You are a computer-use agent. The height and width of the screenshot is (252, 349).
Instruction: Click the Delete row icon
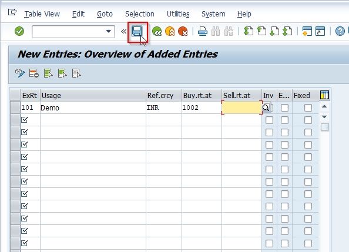[34, 73]
